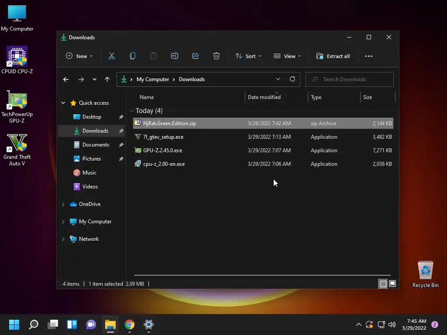Select GPU-Z.2.45.0.exe file
Image resolution: width=447 pixels, height=335 pixels.
[x=263, y=150]
